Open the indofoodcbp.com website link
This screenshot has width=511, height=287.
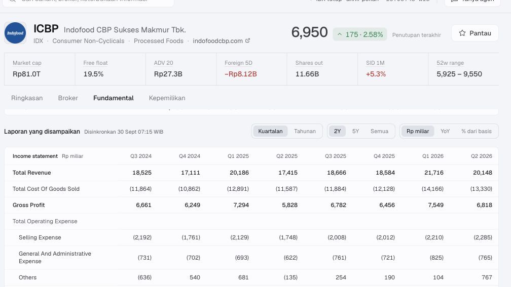217,41
